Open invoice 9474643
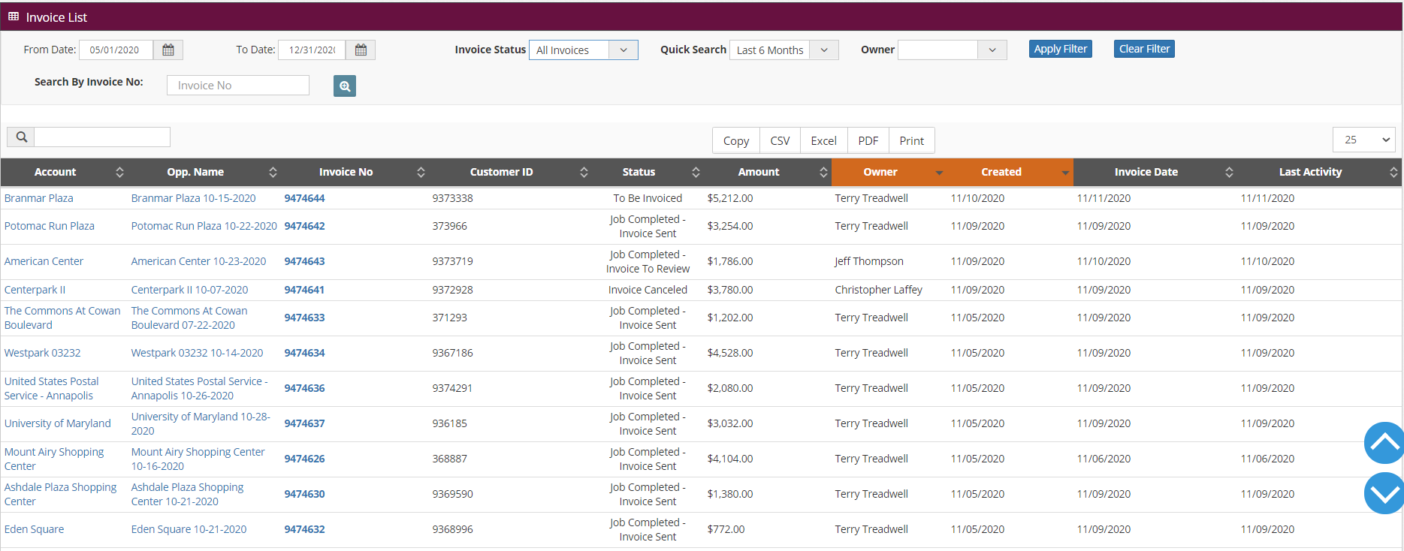Screen dimensions: 1404x551 (304, 261)
